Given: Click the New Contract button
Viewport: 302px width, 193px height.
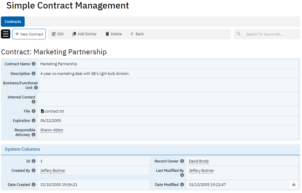Looking at the screenshot, I should 29,34.
